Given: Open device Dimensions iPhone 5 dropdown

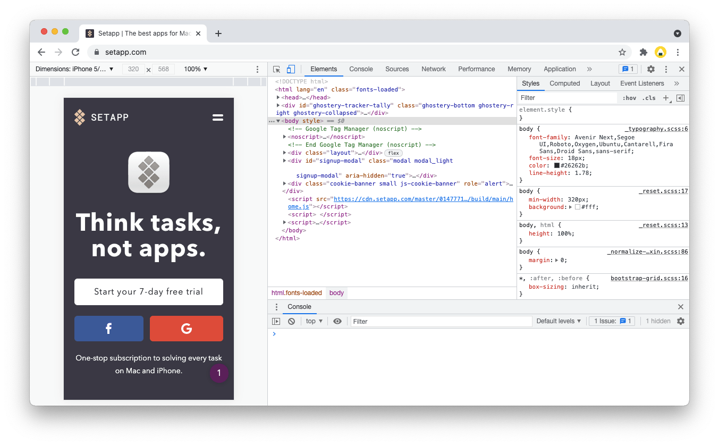Looking at the screenshot, I should 74,69.
